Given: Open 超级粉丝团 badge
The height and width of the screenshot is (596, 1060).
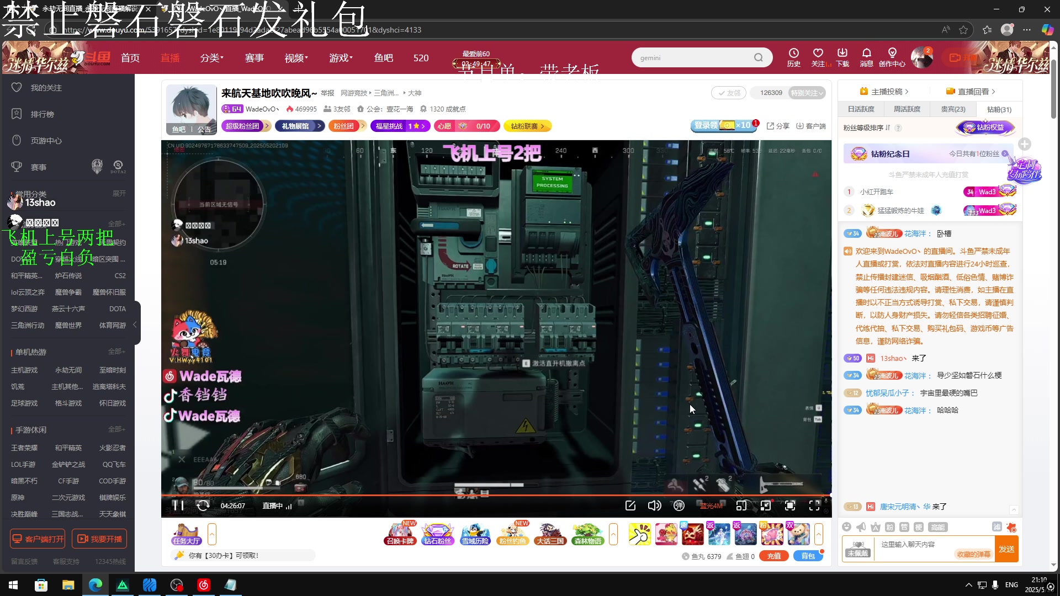Looking at the screenshot, I should [x=246, y=126].
